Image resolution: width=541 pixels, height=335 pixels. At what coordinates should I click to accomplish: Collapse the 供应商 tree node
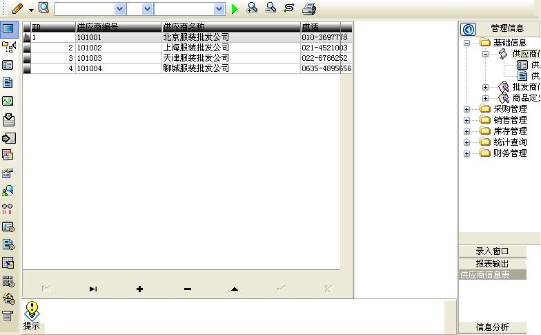486,54
